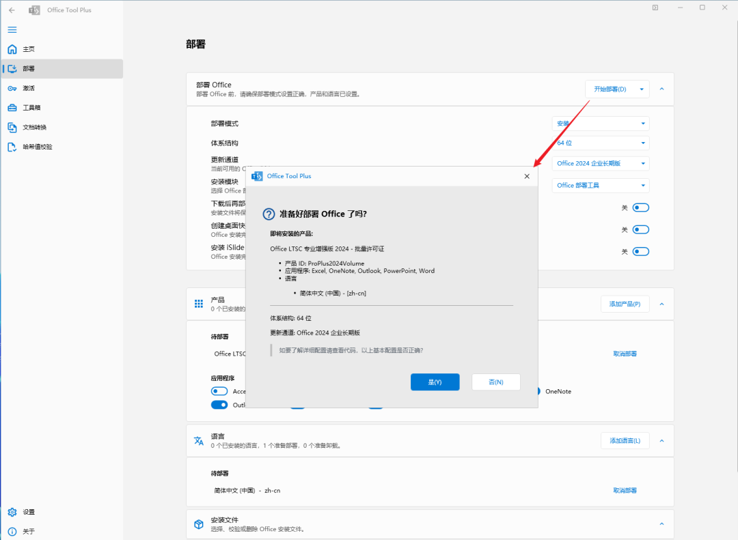Open the 体系结构 64 位 dropdown

point(600,143)
